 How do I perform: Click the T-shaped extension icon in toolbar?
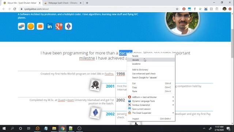click(x=195, y=9)
